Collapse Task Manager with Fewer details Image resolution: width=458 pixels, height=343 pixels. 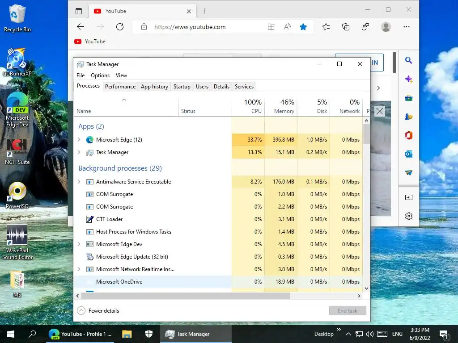[x=98, y=311]
